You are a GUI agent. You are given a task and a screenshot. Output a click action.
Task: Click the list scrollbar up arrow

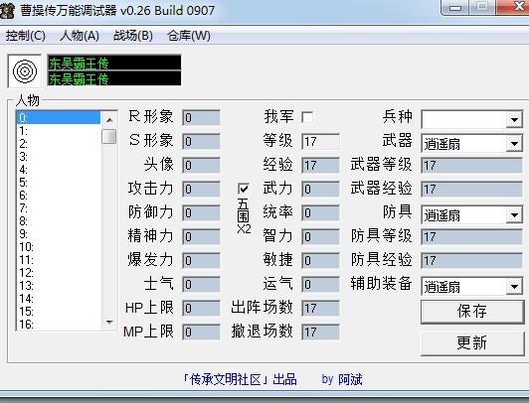tap(109, 119)
